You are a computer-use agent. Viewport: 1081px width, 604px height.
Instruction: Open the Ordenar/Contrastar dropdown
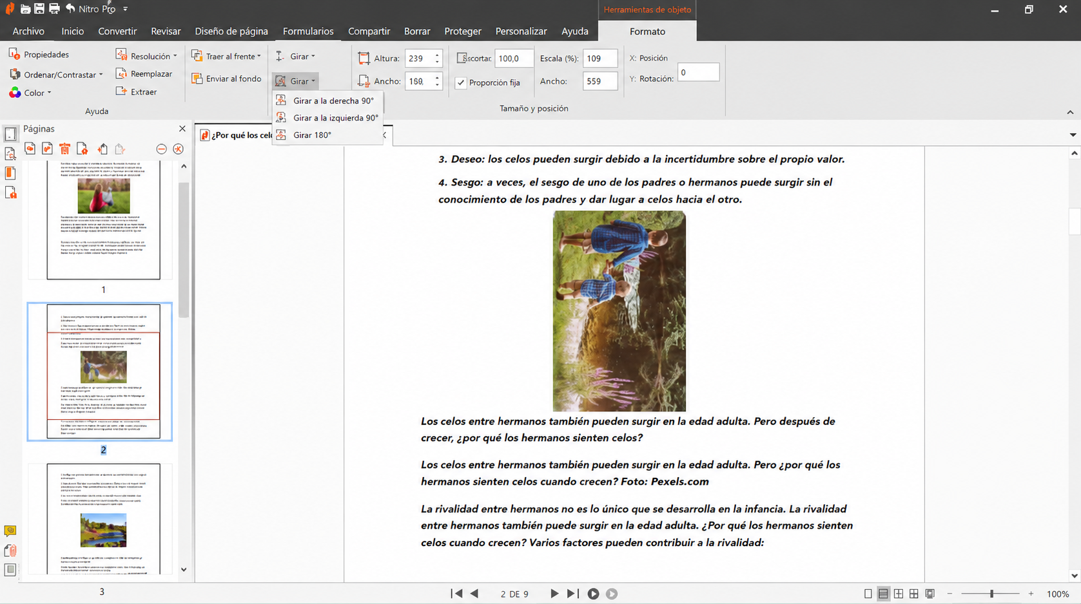click(56, 75)
